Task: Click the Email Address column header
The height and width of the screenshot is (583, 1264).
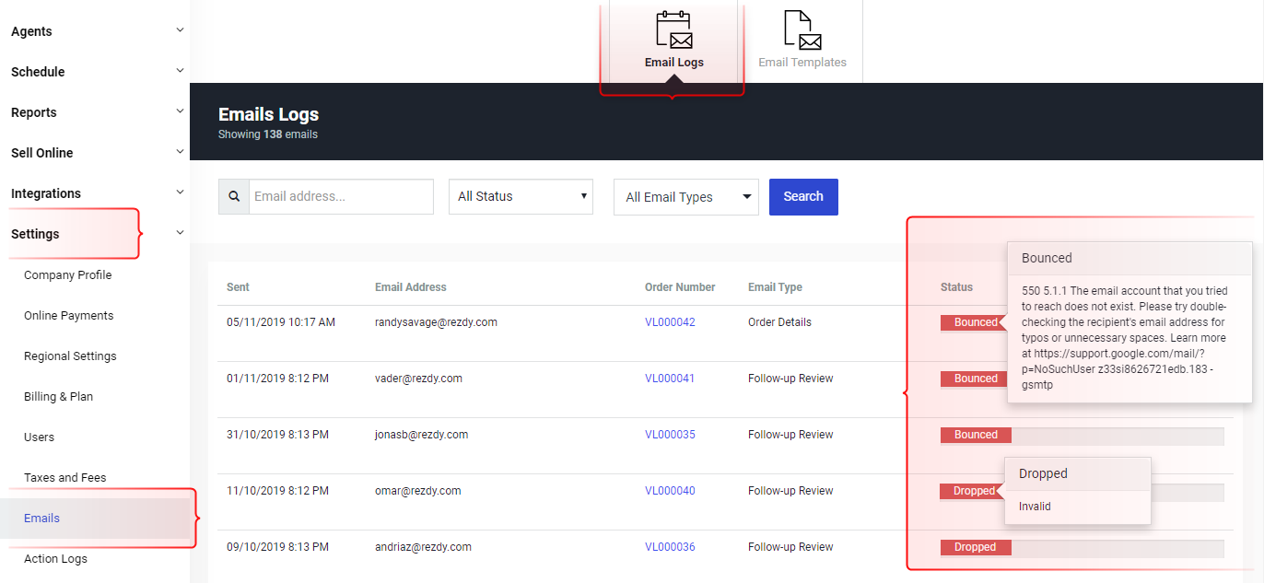Action: (411, 287)
